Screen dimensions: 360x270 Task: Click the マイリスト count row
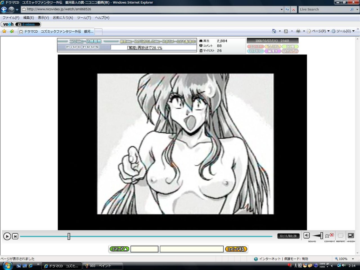click(x=211, y=51)
